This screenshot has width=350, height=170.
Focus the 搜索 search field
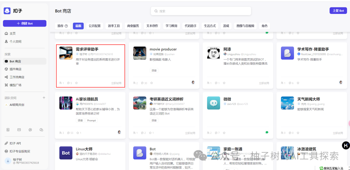(201, 11)
